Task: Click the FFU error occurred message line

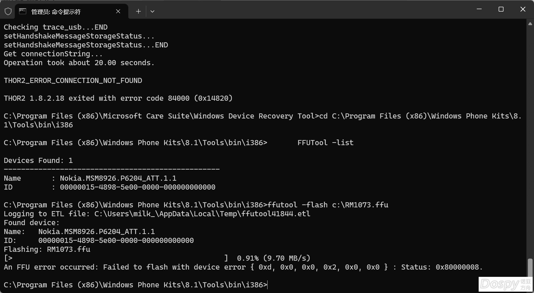Action: point(243,267)
